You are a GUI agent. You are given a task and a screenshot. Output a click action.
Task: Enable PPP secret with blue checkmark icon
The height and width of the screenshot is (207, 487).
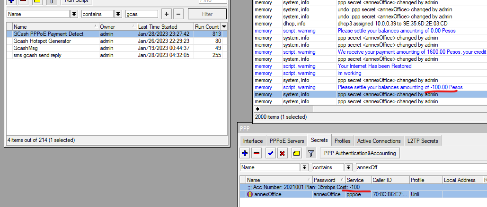point(270,153)
